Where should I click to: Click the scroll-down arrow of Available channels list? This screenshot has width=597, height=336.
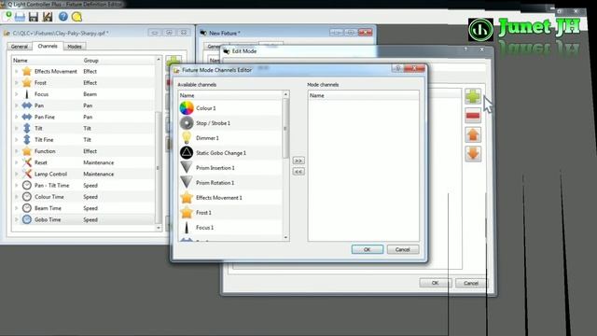point(286,238)
